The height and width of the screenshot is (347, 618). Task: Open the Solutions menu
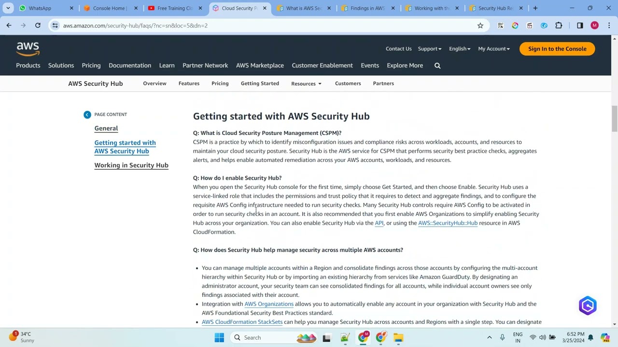61,66
